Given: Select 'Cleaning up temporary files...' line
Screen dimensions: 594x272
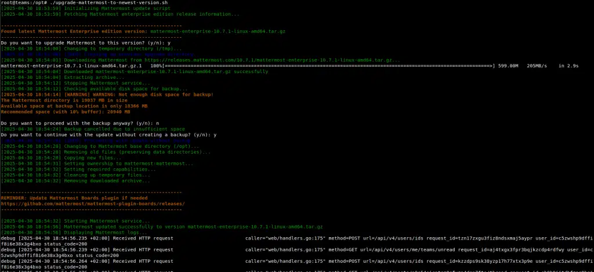Looking at the screenshot, I should pyautogui.click(x=75, y=175).
